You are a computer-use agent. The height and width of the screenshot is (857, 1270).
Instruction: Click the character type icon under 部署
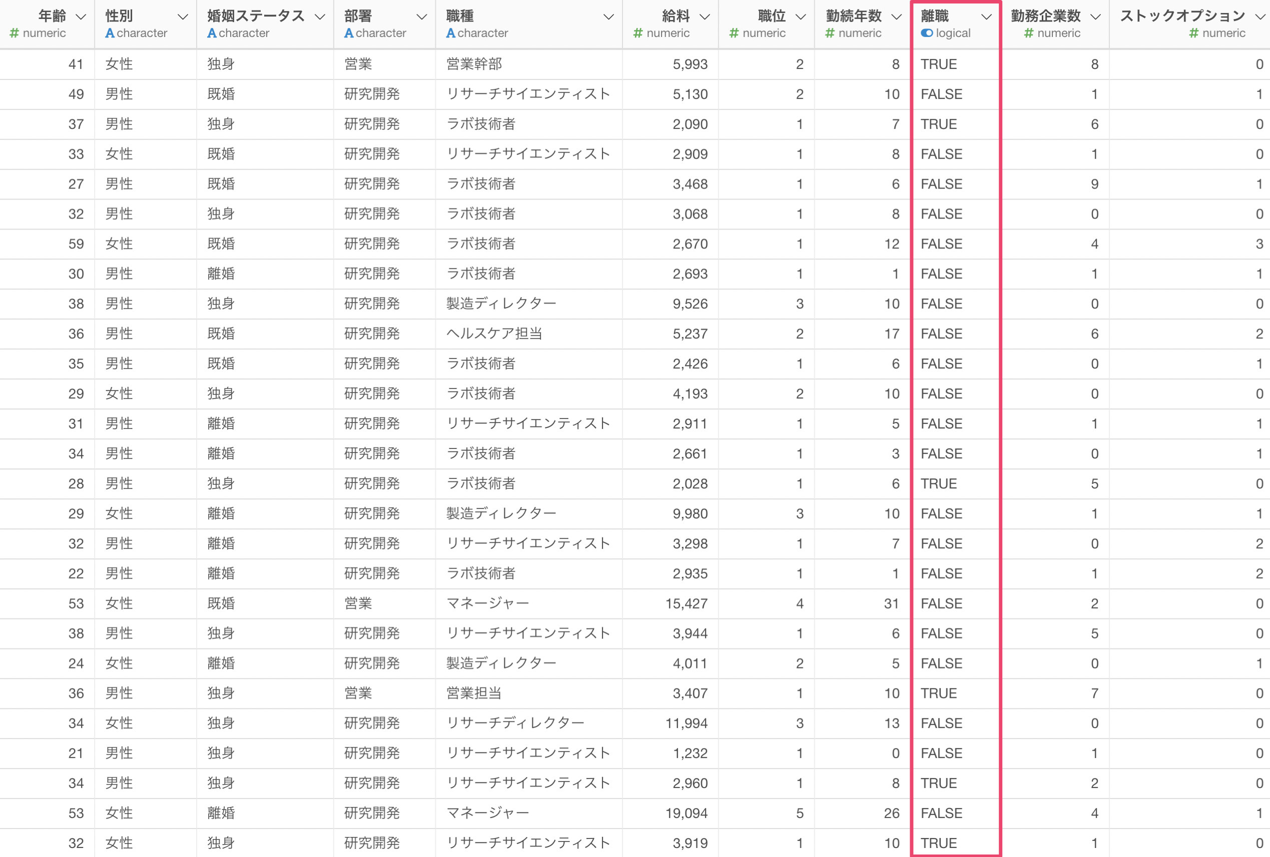(x=349, y=33)
